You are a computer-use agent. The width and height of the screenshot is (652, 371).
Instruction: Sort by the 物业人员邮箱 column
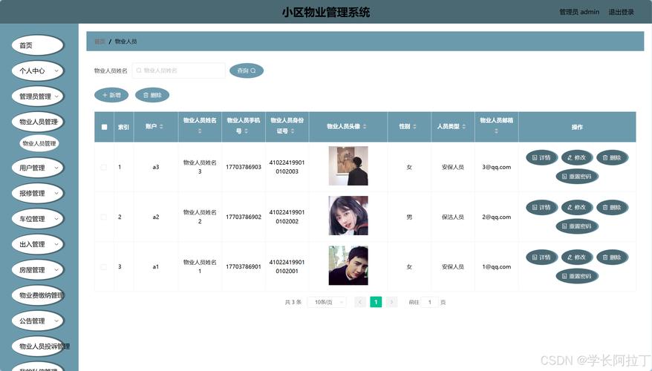coord(496,131)
